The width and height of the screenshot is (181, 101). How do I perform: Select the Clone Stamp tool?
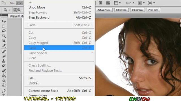click(4, 61)
